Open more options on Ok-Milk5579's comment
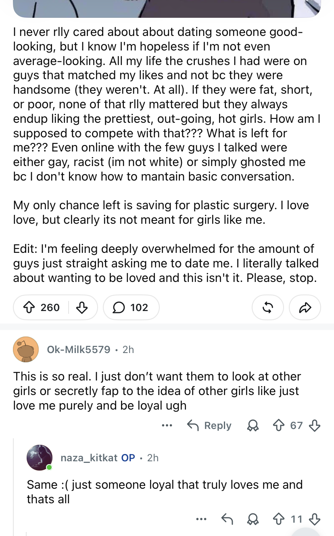Screen dimensions: 334x536 (x=167, y=425)
